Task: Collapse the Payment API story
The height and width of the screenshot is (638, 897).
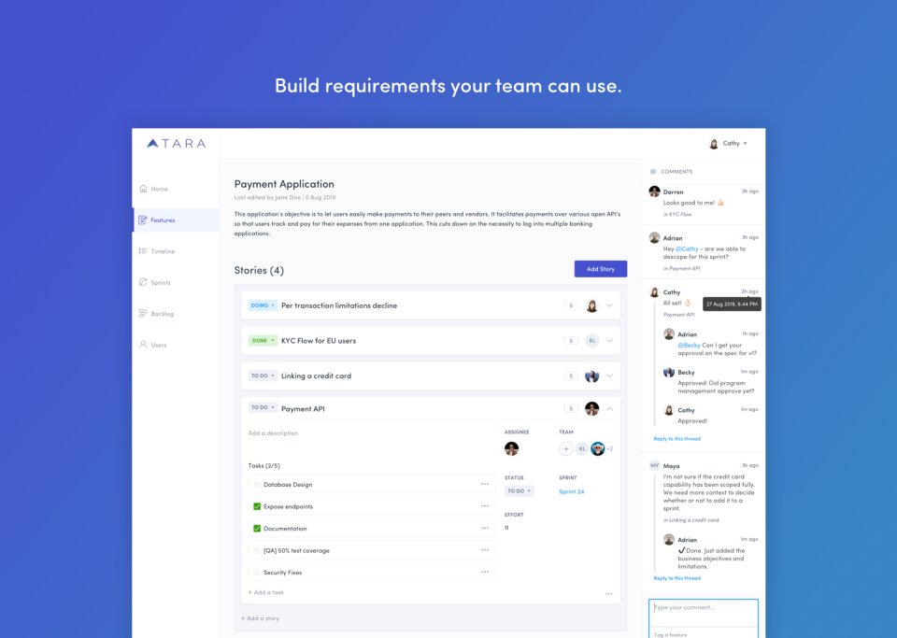Action: (610, 409)
